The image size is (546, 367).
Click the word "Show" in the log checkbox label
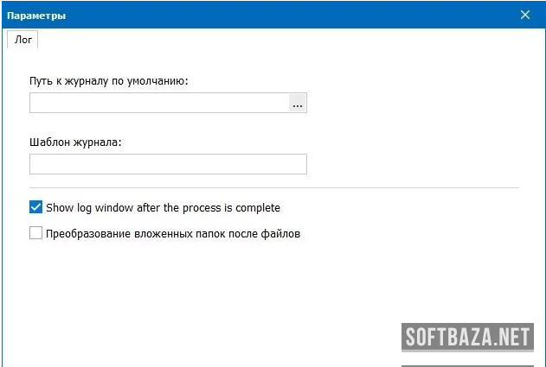coord(60,208)
